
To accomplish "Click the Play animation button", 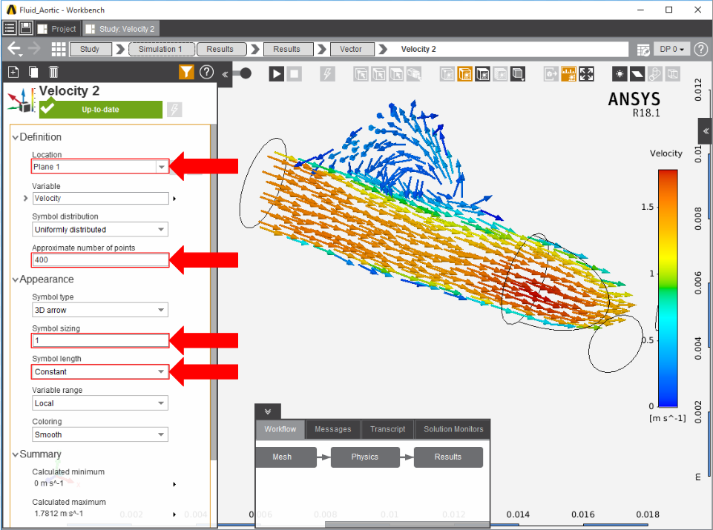I will point(276,73).
